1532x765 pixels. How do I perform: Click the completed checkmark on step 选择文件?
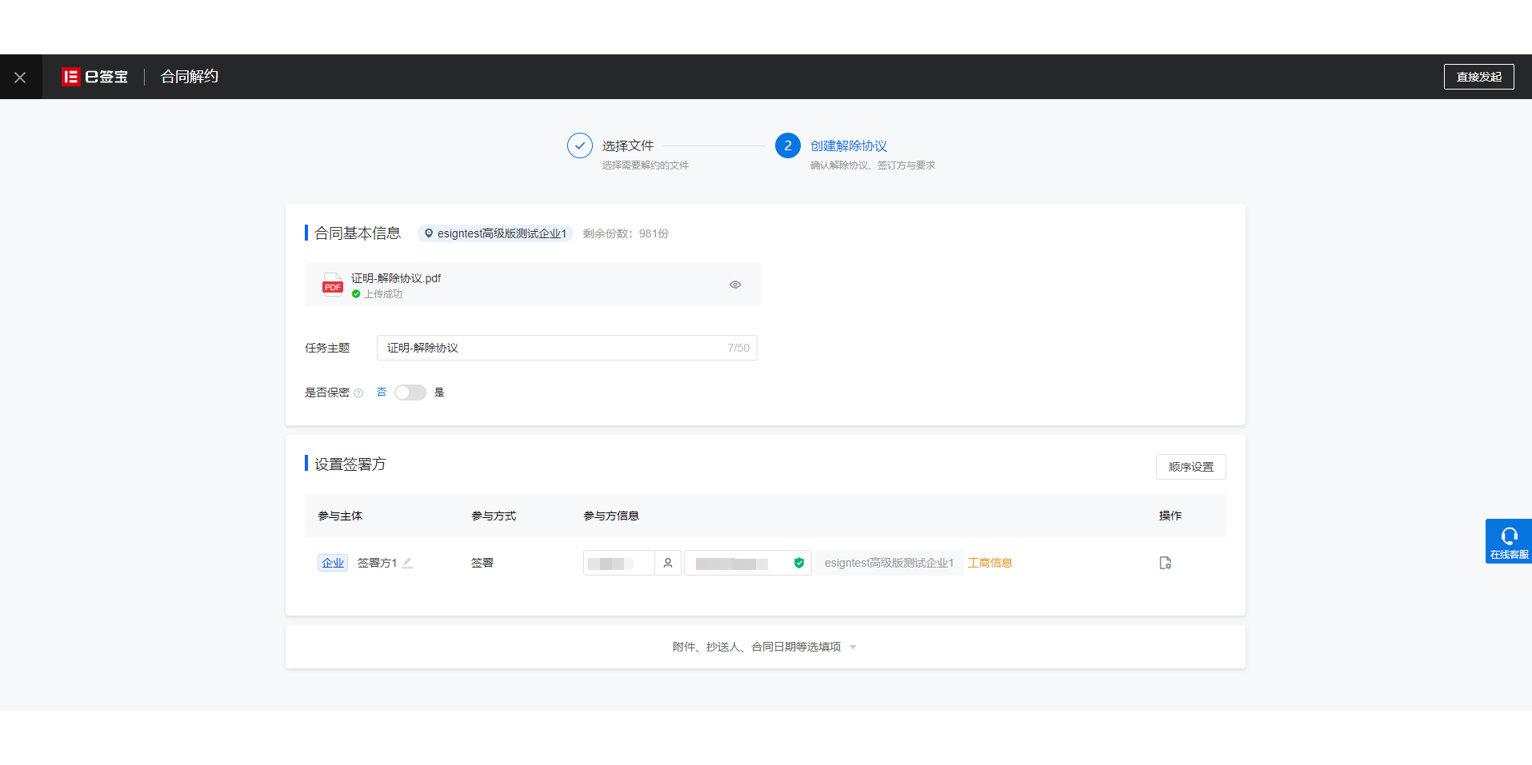(x=579, y=145)
